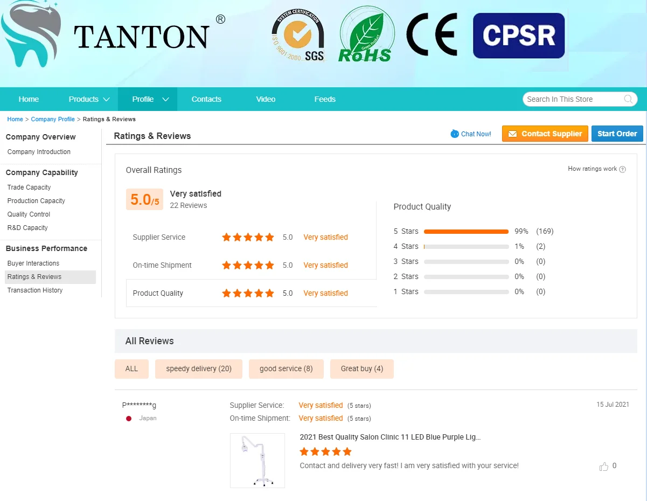647x501 pixels.
Task: Click the thumbs-up helpful icon on review
Action: tap(603, 467)
